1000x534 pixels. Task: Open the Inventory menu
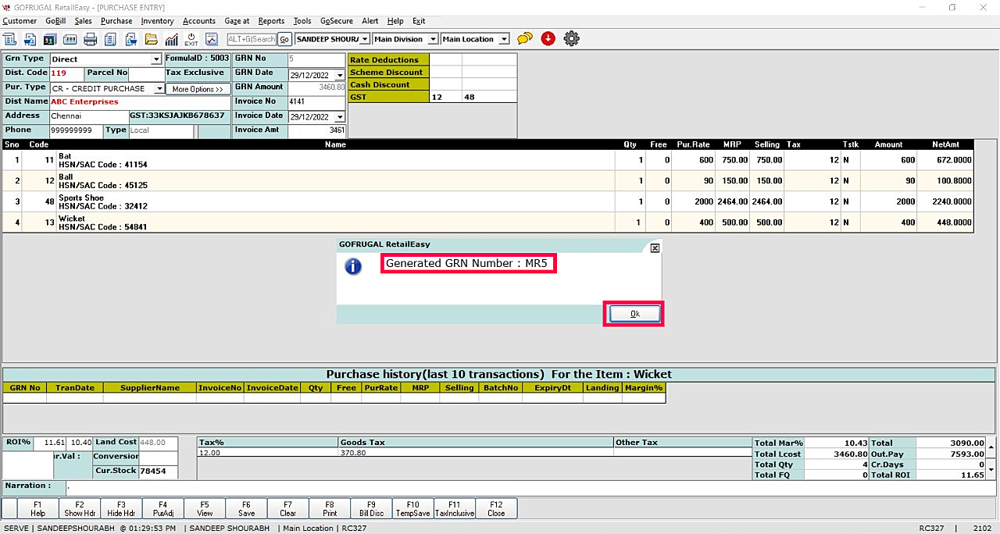157,21
